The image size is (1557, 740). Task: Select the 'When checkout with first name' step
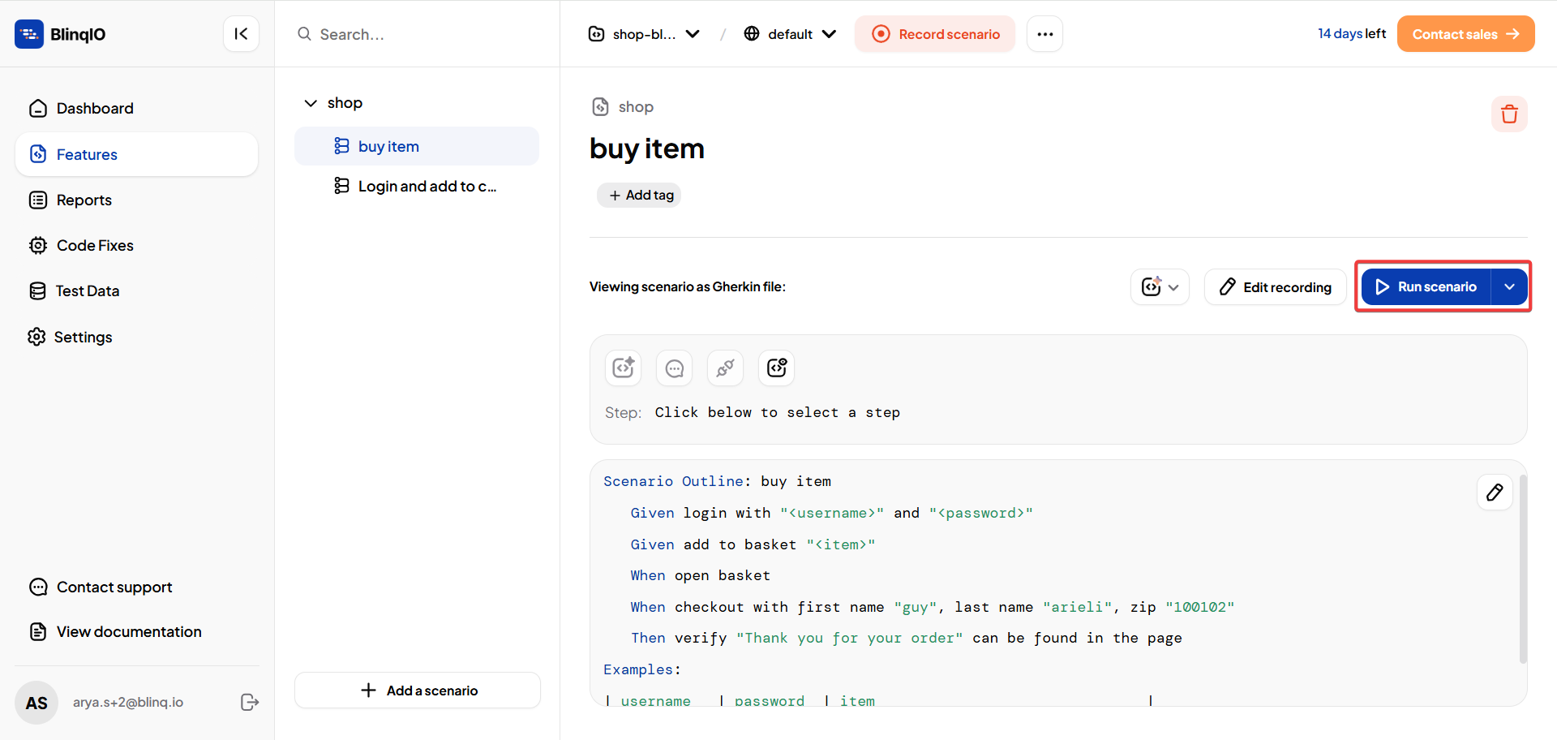click(x=933, y=607)
